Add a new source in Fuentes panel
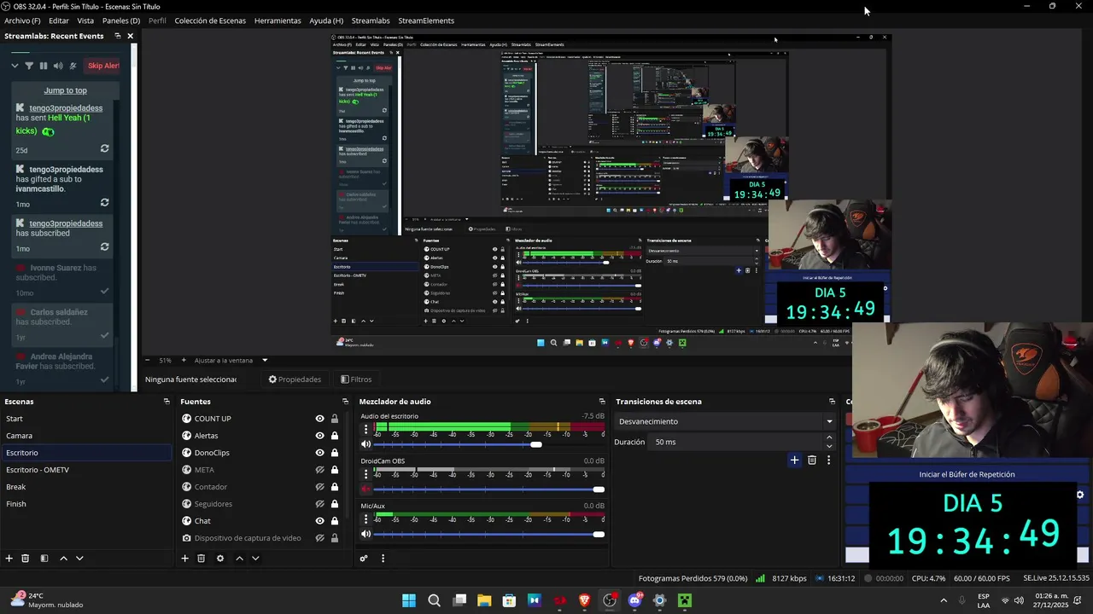1093x614 pixels. (x=184, y=559)
